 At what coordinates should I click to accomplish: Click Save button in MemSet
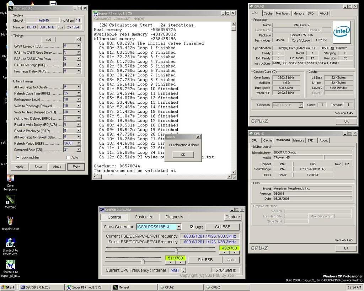tap(38, 167)
